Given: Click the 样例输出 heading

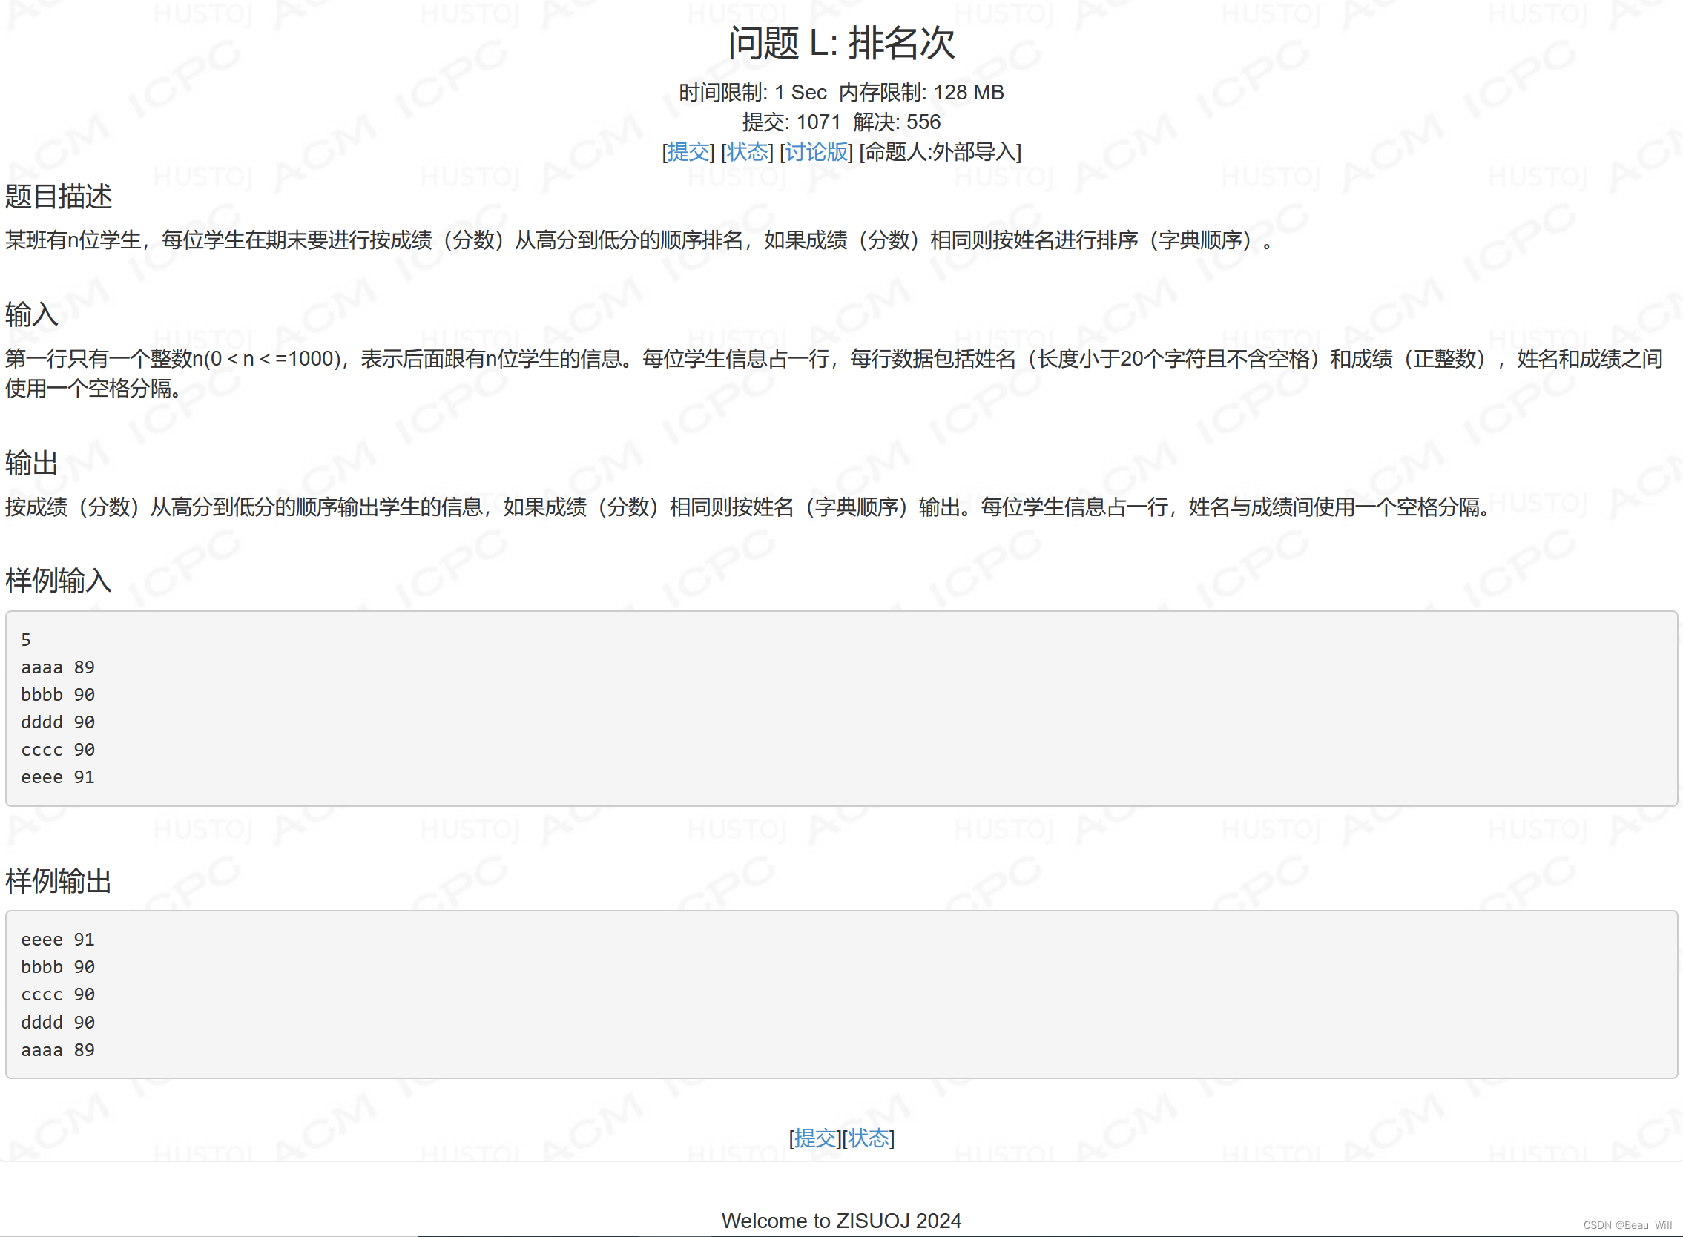Looking at the screenshot, I should (59, 881).
